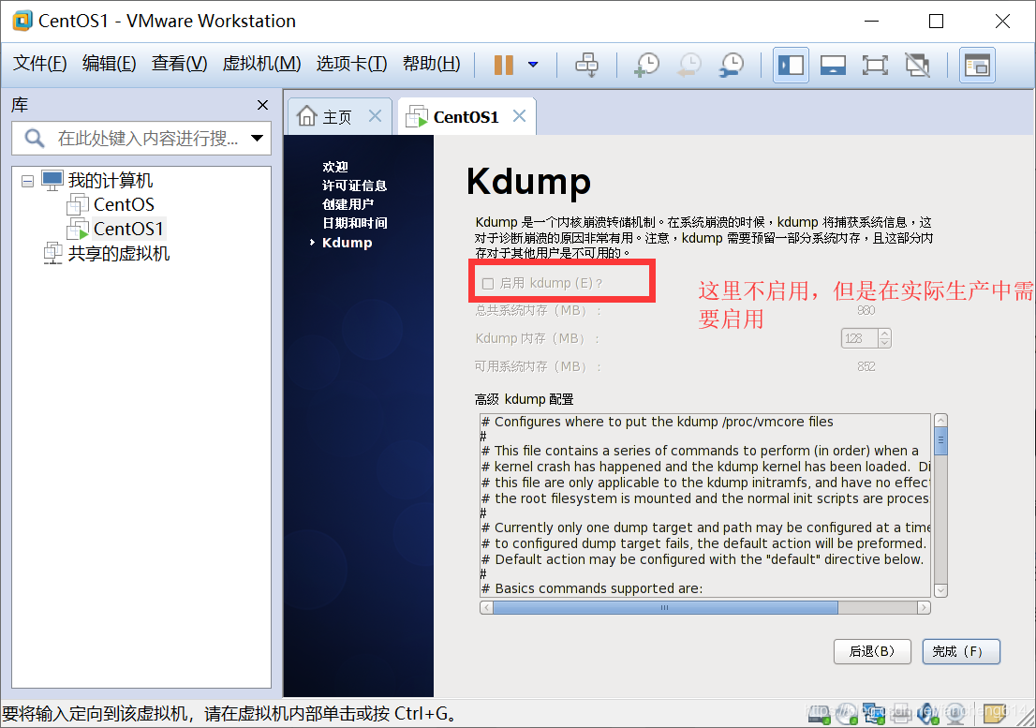
Task: Click the 总共系统内存 value 980
Action: [x=866, y=310]
